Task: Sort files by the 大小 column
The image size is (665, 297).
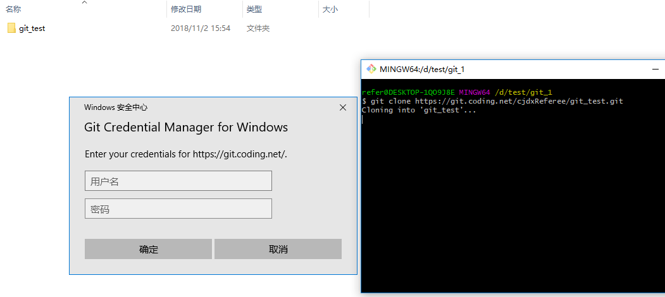Action: click(330, 9)
